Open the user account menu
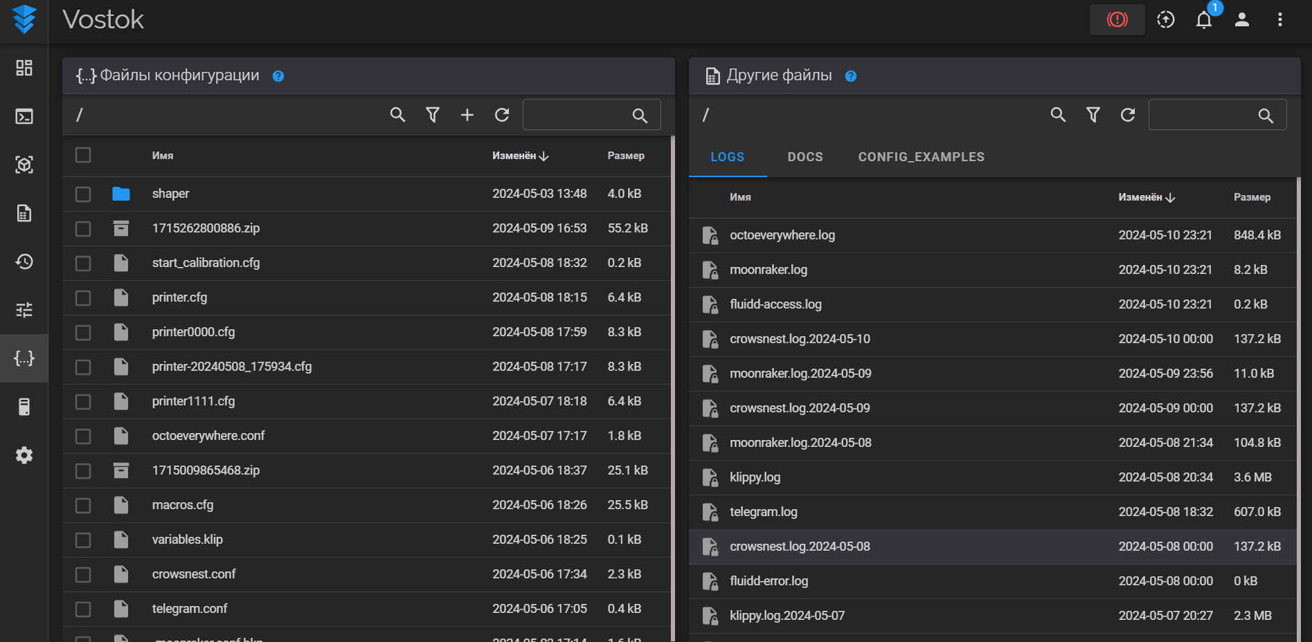 click(1242, 19)
